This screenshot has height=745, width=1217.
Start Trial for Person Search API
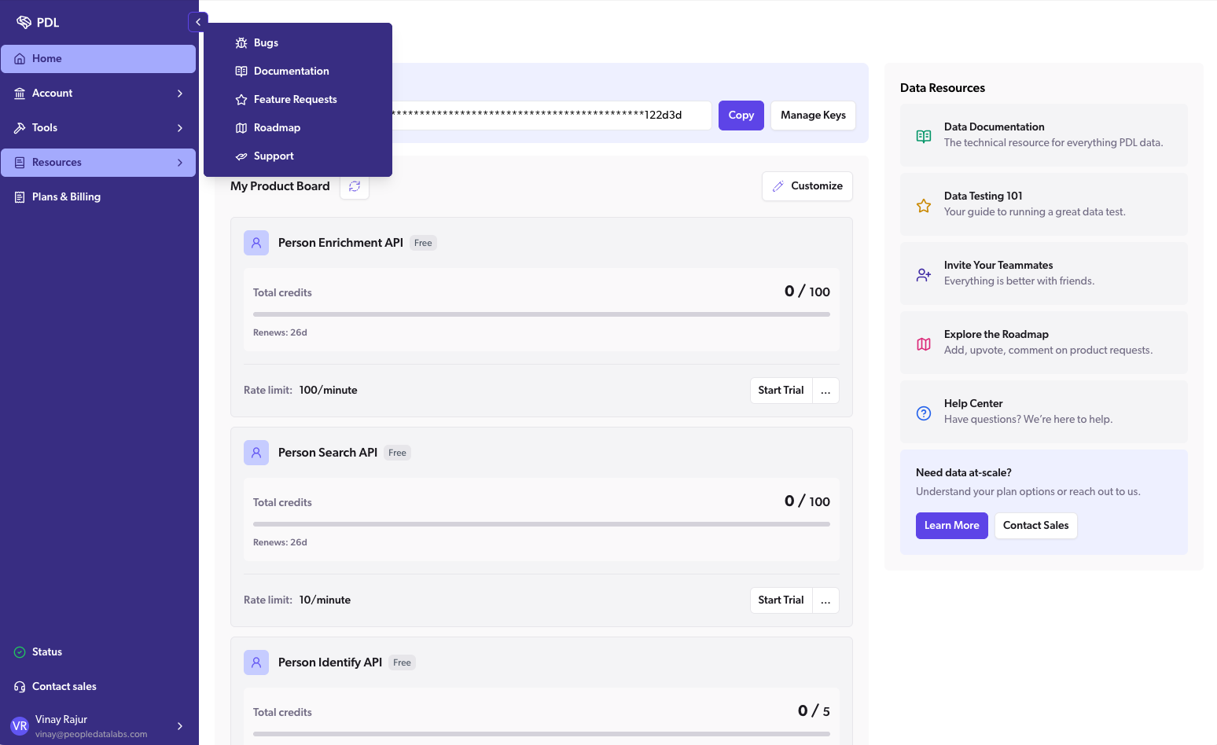tap(781, 600)
